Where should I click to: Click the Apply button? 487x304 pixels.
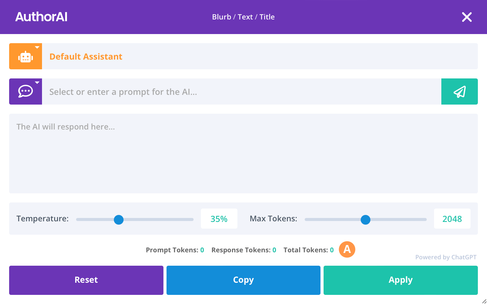[401, 280]
